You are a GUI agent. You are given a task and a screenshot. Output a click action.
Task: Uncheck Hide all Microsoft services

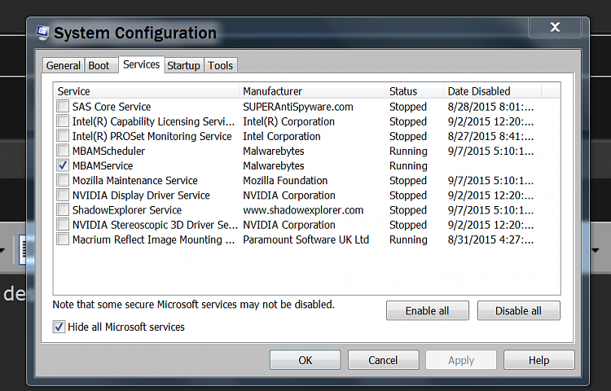[x=59, y=327]
